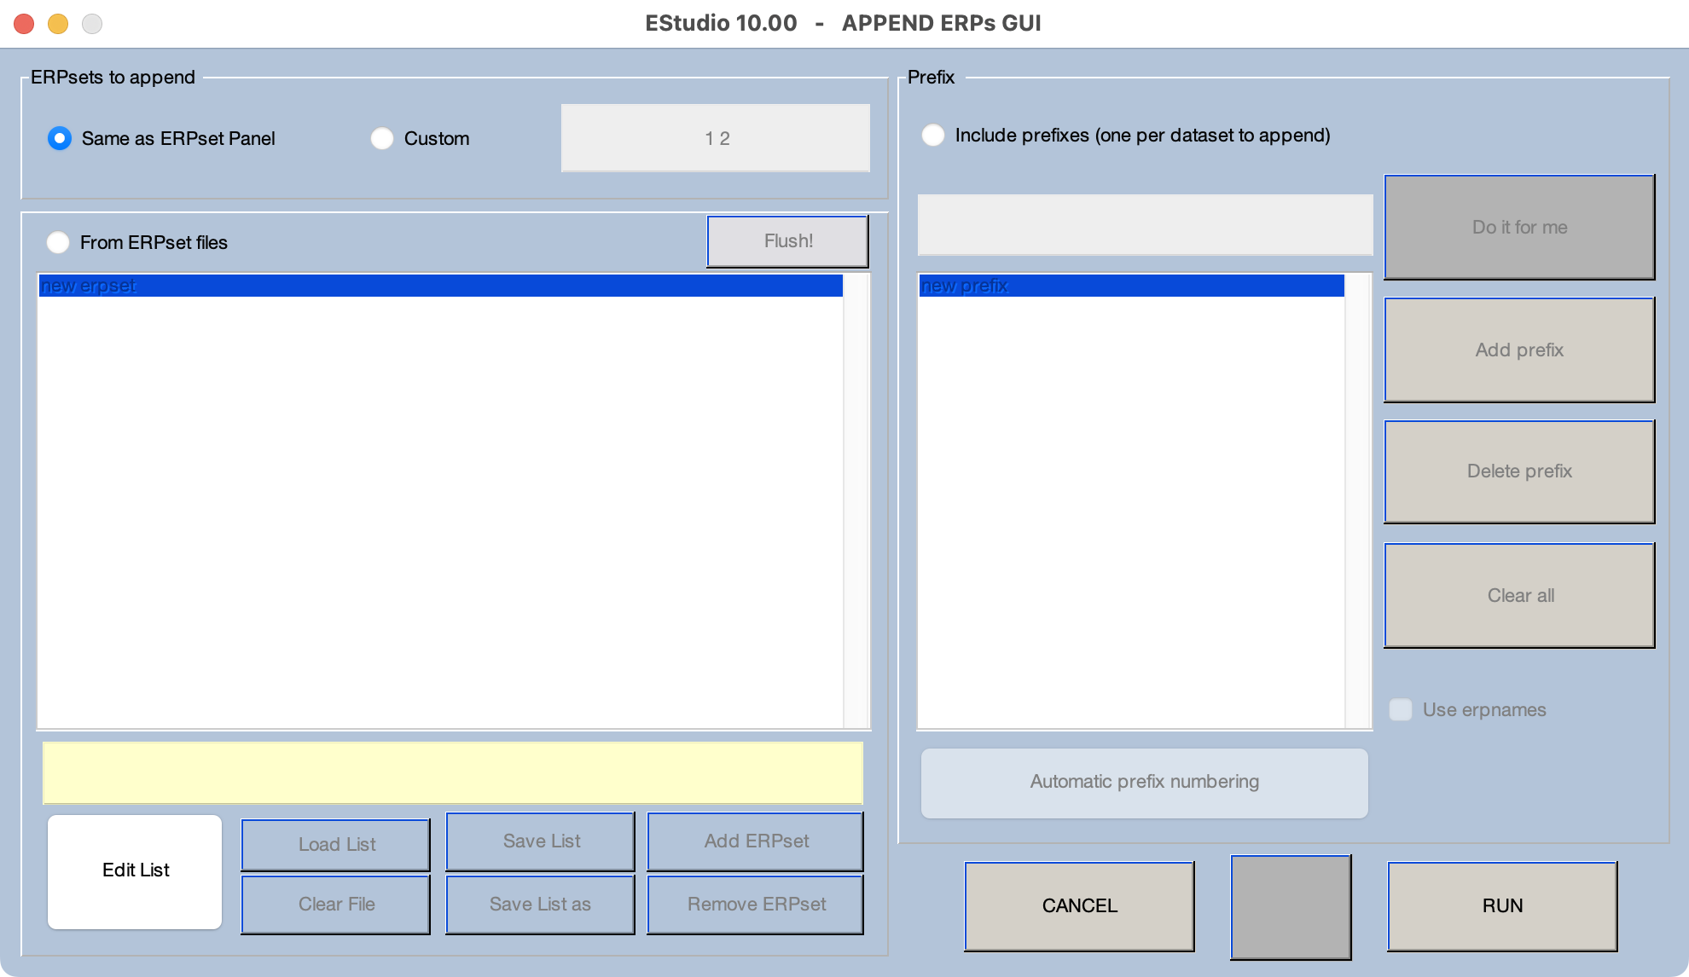Click Save List to save current list

(x=540, y=841)
